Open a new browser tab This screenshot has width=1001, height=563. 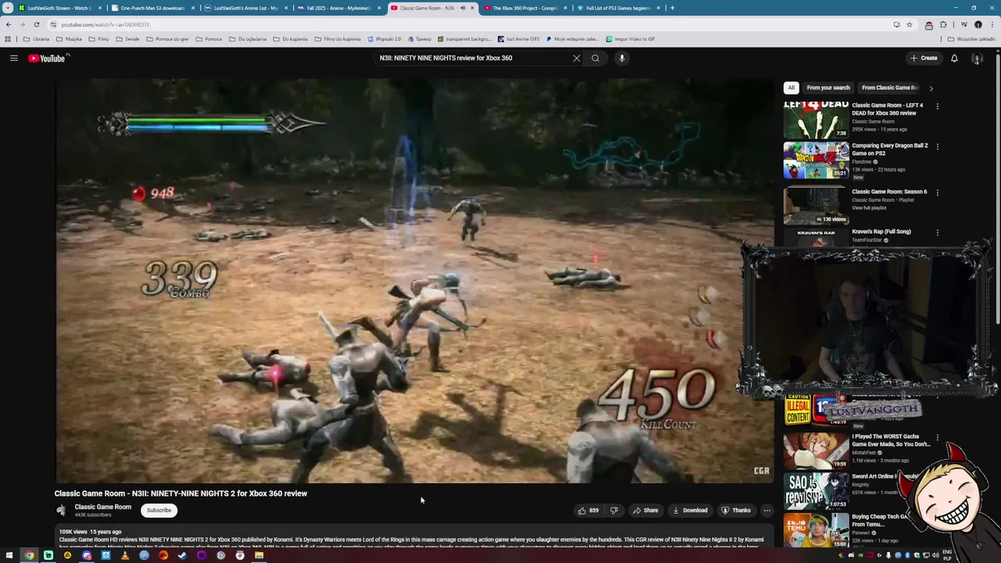(673, 8)
